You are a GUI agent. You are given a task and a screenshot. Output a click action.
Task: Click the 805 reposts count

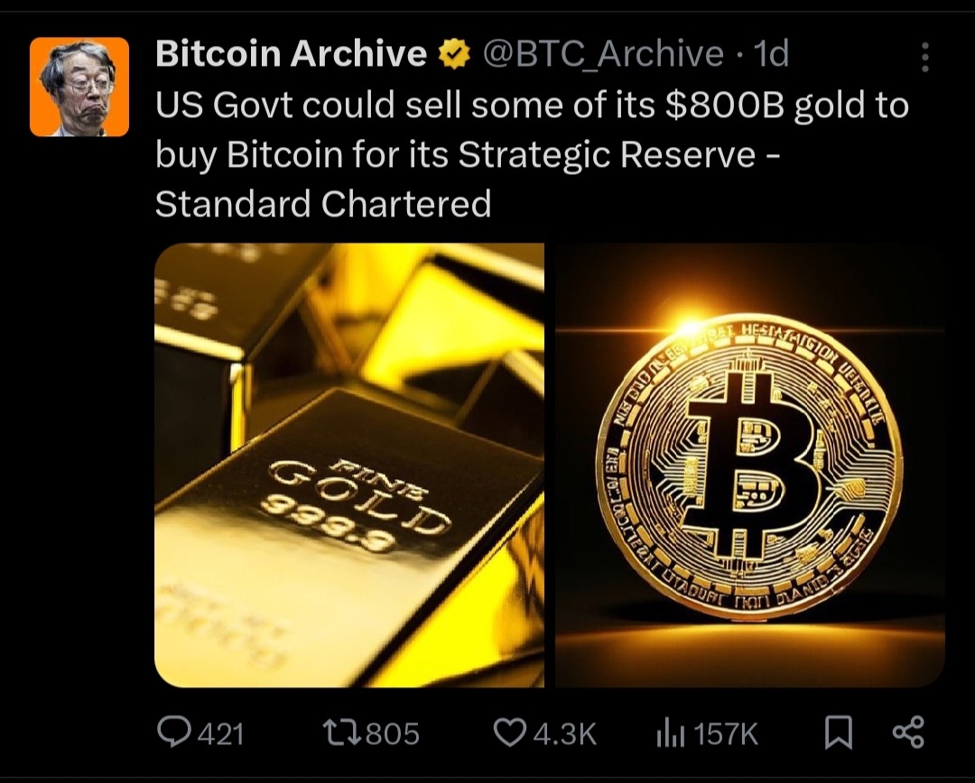click(x=393, y=734)
